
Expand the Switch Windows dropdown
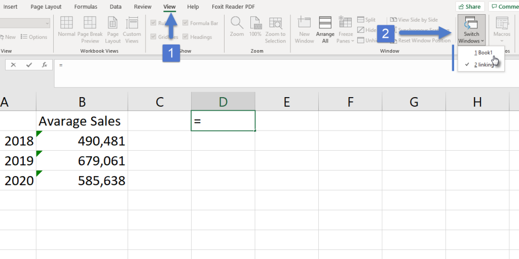pos(471,30)
